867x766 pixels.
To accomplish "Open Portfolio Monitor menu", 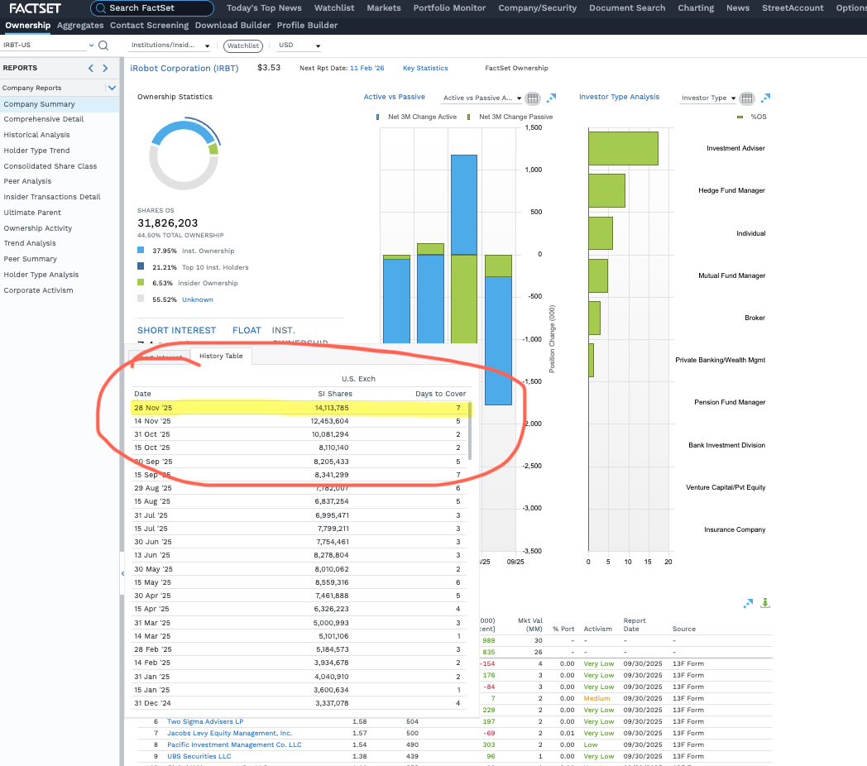I will point(449,8).
